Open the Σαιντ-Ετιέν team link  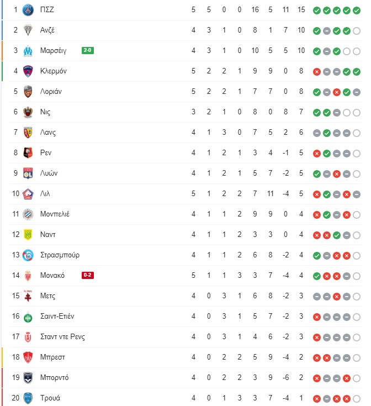[x=57, y=316]
